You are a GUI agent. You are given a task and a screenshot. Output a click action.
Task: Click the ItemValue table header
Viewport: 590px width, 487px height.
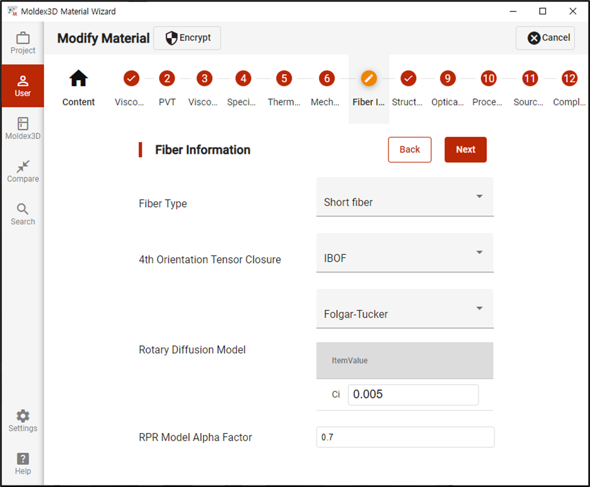pyautogui.click(x=405, y=360)
